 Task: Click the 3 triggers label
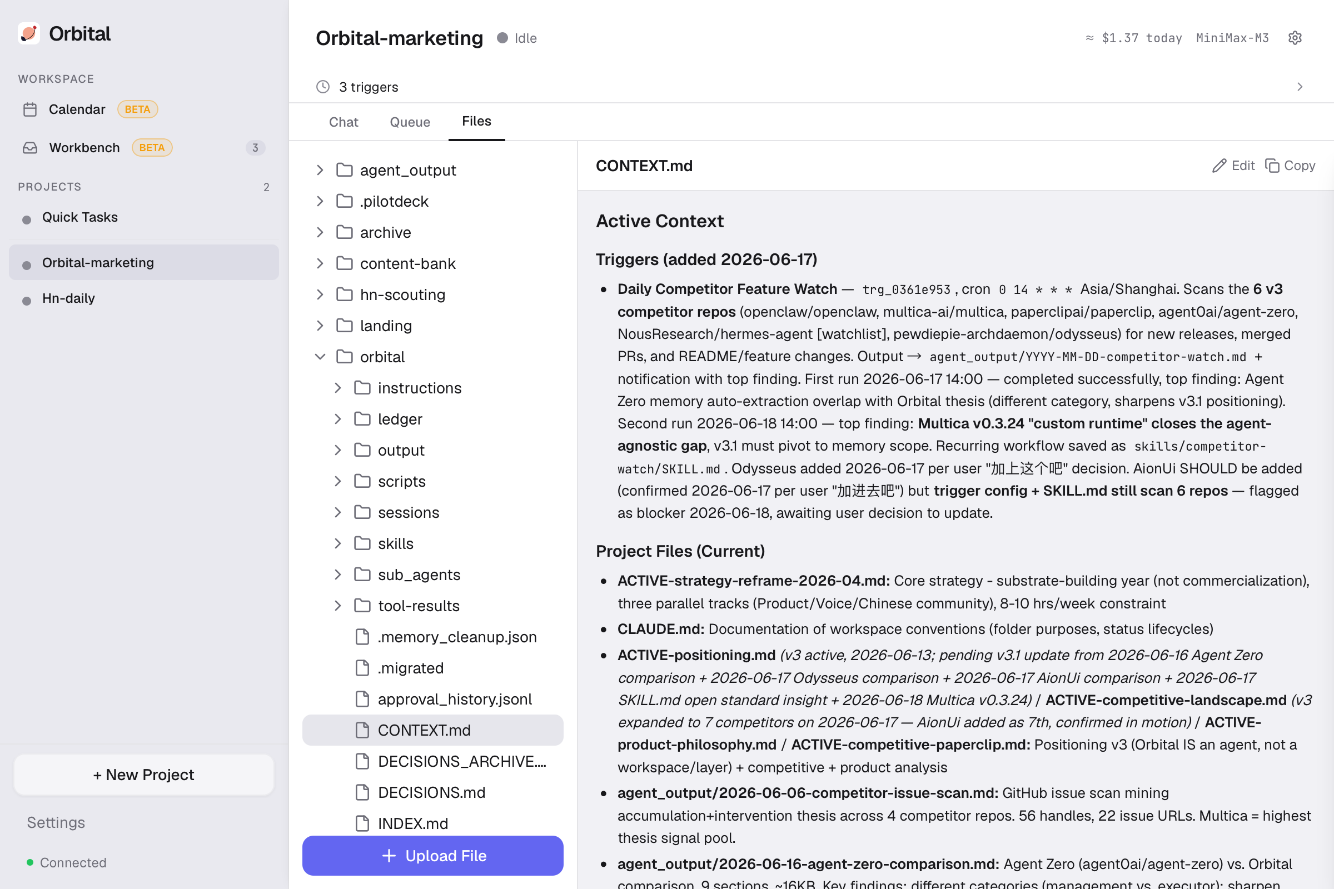click(x=369, y=87)
